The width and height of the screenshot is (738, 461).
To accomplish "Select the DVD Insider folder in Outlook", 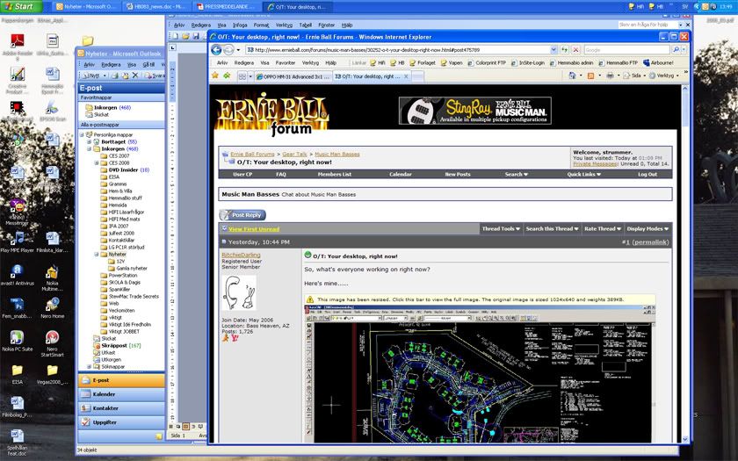I will [125, 169].
